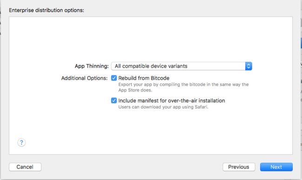Click the App Thinning label
Image resolution: width=302 pixels, height=180 pixels.
click(92, 66)
